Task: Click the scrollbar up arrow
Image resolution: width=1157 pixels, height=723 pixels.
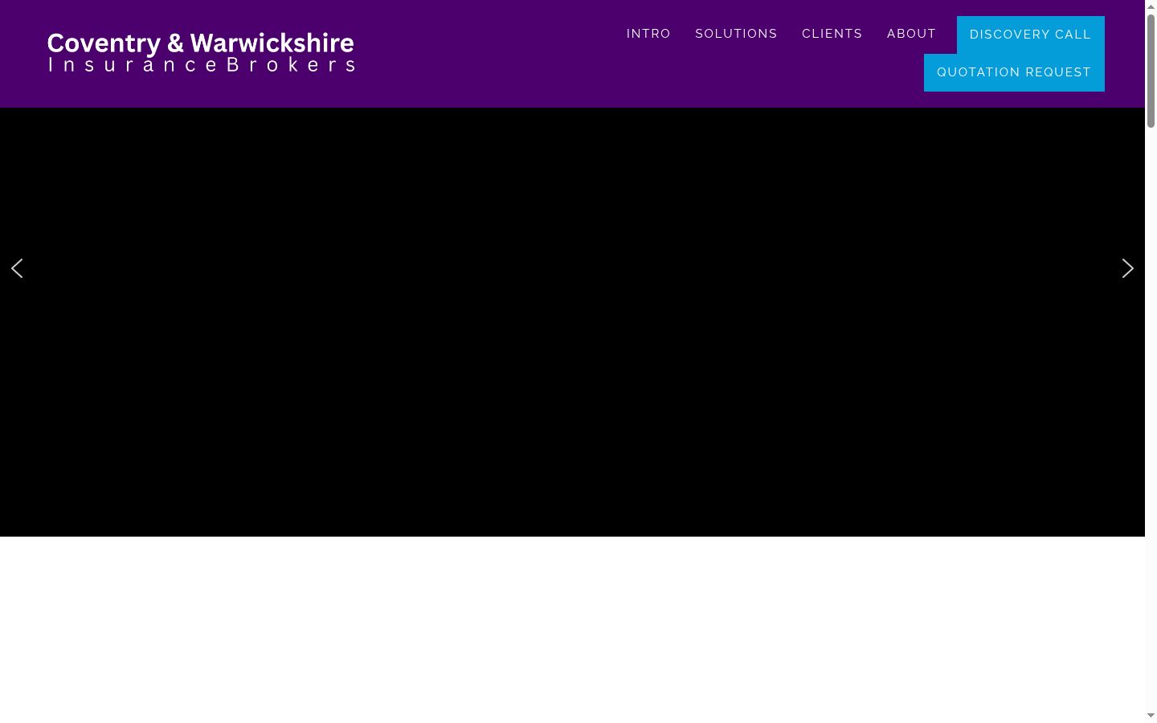Action: [1151, 6]
